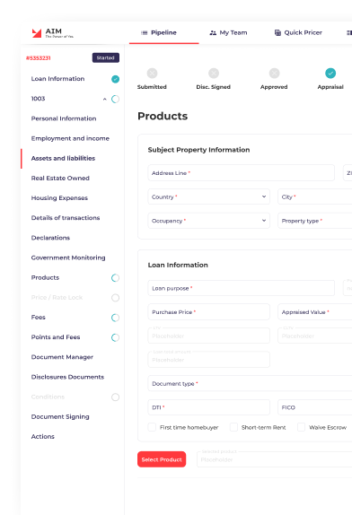Viewport: 352px width, 515px height.
Task: Open Assets and liabilities section
Action: (x=63, y=158)
